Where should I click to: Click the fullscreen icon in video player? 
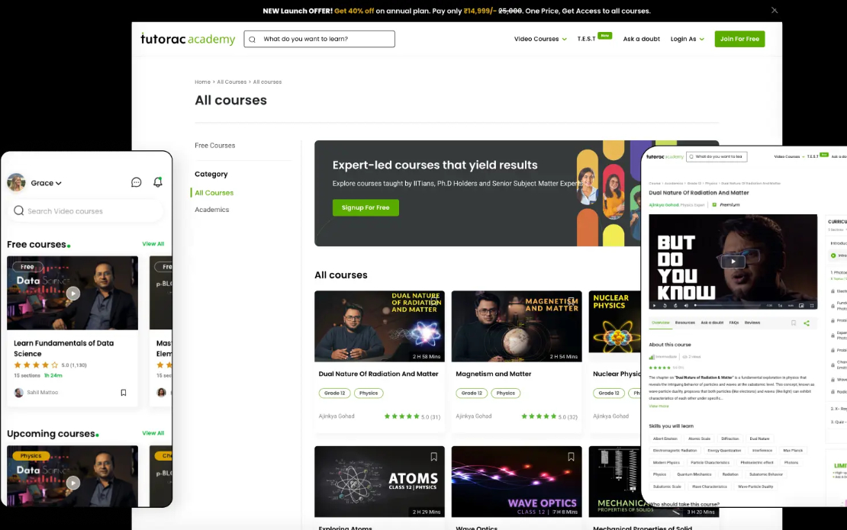(x=811, y=306)
